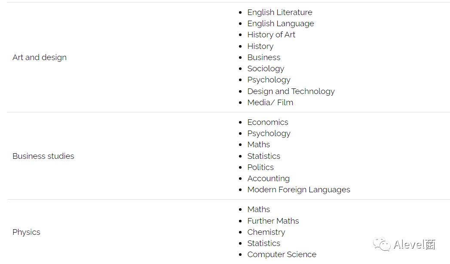Click Computer Science list item

click(x=282, y=255)
